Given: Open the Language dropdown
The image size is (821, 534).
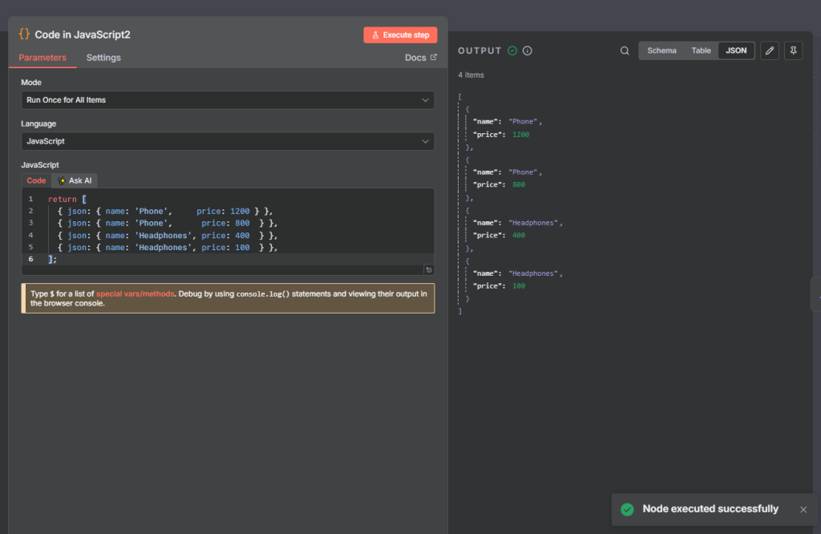Looking at the screenshot, I should (228, 141).
